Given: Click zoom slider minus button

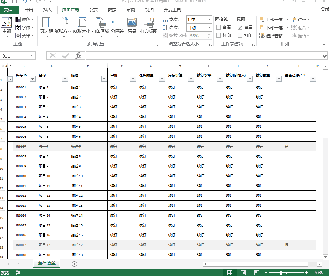Looking at the screenshot, I should coord(266,272).
